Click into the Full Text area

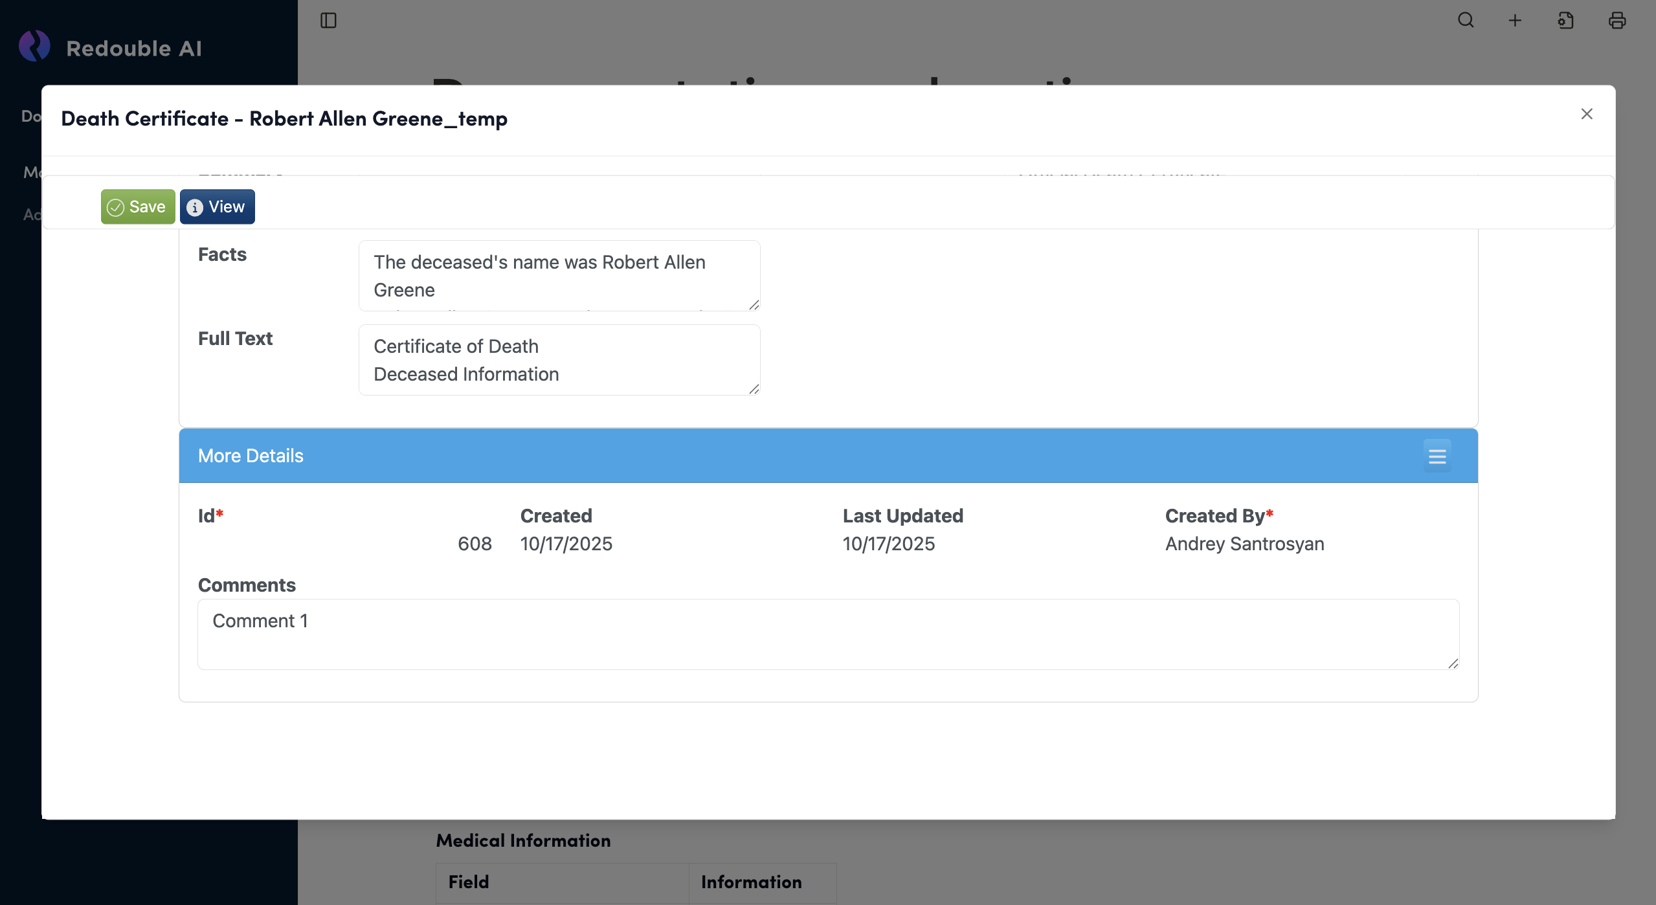(558, 360)
